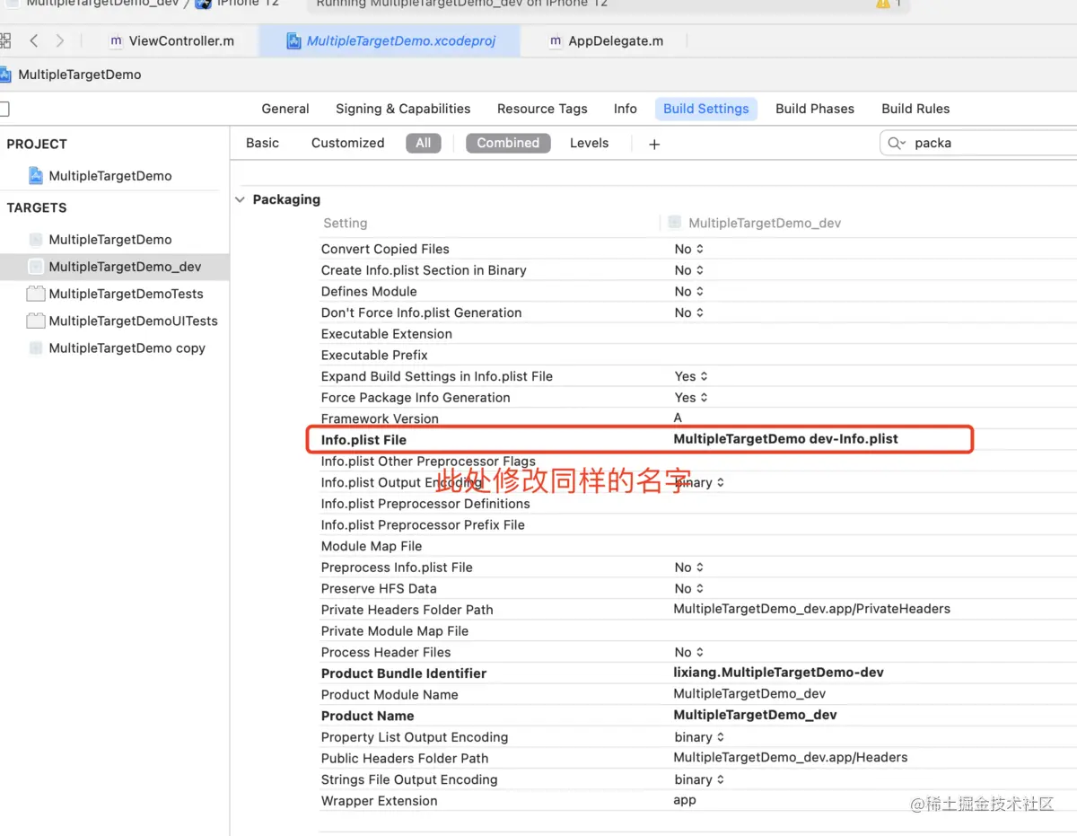Image resolution: width=1077 pixels, height=836 pixels.
Task: Click the warning indicator in the activity bar
Action: pos(883,4)
